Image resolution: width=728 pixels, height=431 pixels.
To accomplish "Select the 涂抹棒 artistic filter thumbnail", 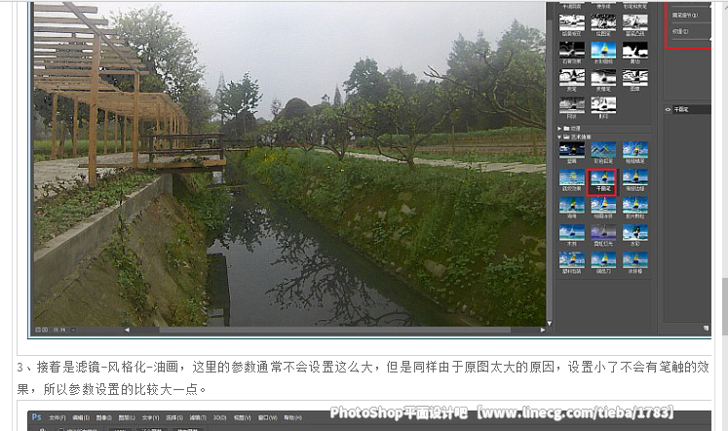I will tap(634, 259).
